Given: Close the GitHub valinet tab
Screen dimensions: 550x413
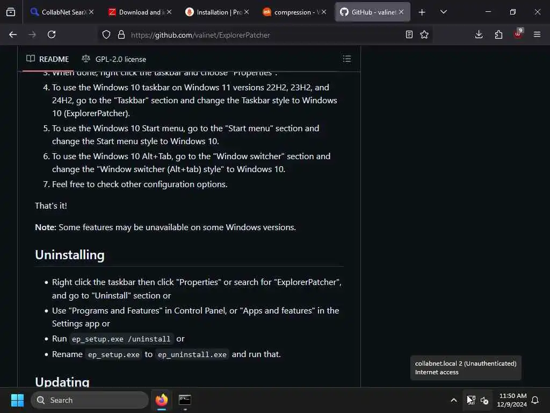Looking at the screenshot, I should [x=401, y=12].
